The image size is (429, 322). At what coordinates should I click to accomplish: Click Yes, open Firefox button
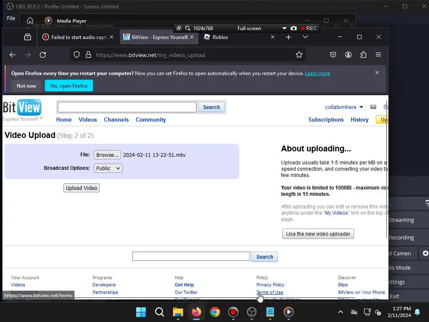(x=69, y=86)
